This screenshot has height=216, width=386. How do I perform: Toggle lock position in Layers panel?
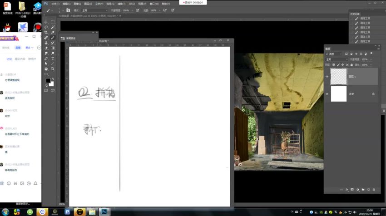[343, 65]
